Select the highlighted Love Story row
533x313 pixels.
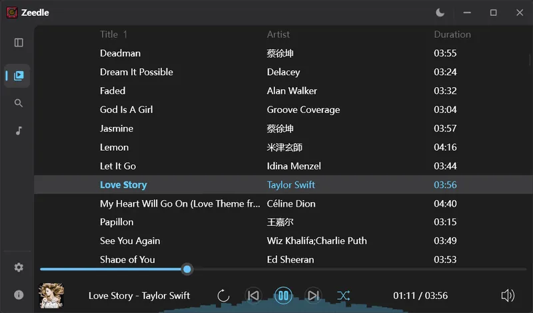(x=284, y=185)
